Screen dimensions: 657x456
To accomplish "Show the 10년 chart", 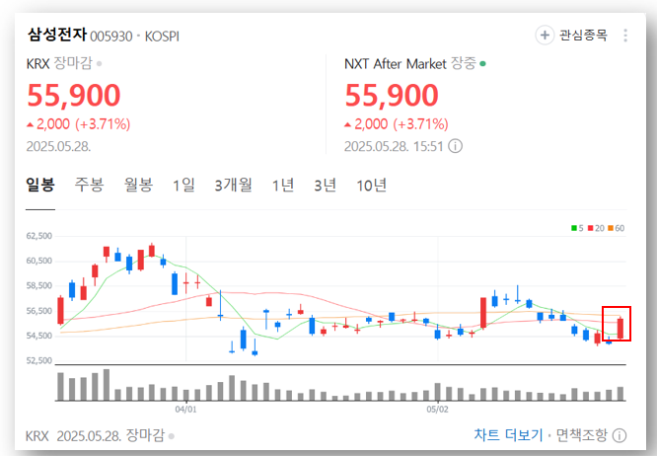I will (372, 185).
